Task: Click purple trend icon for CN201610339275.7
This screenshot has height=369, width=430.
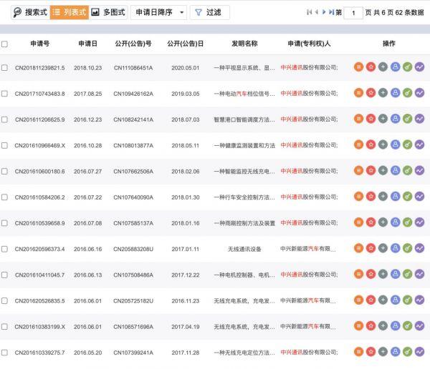Action: pyautogui.click(x=419, y=352)
